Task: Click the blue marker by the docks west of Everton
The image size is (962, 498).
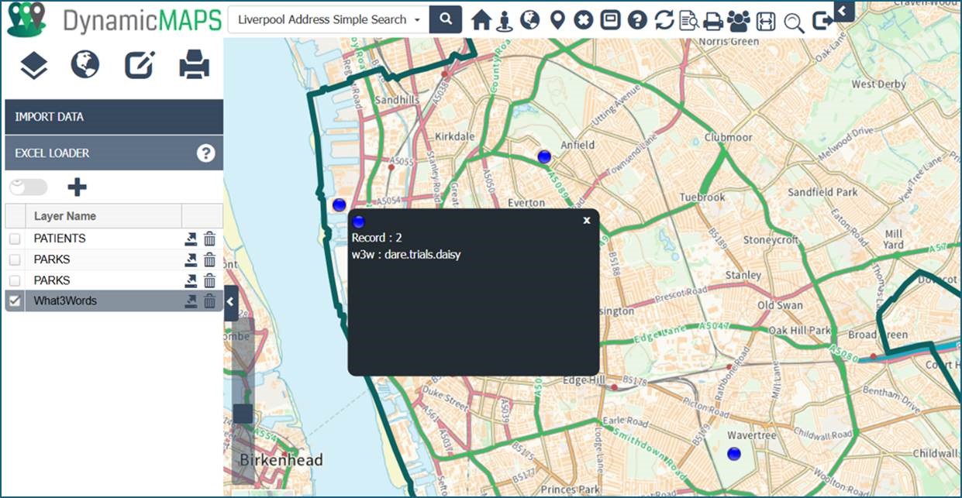Action: (339, 205)
